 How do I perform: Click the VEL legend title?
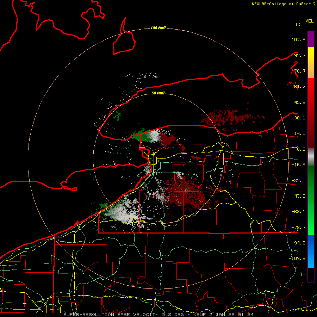(309, 21)
